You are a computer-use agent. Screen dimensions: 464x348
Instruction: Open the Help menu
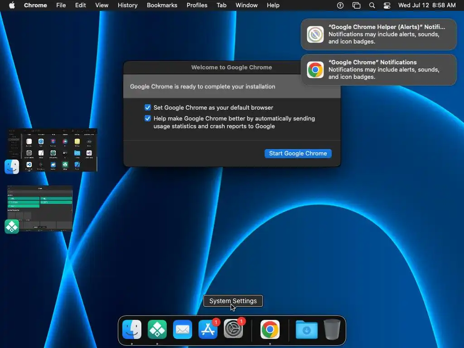point(273,5)
